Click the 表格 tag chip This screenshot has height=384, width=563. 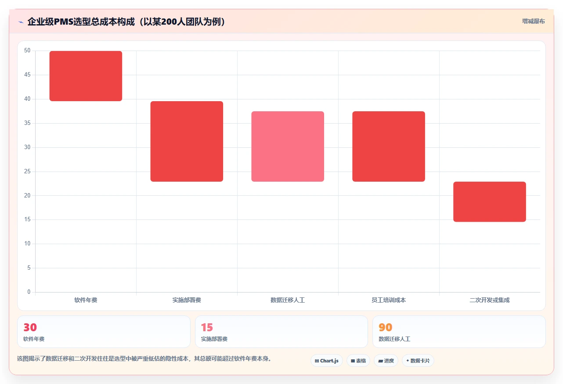pos(358,361)
